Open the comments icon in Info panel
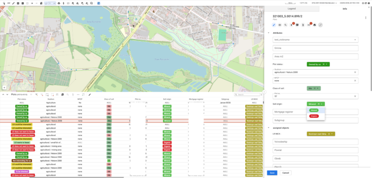Image resolution: width=372 pixels, height=178 pixels. click(297, 25)
